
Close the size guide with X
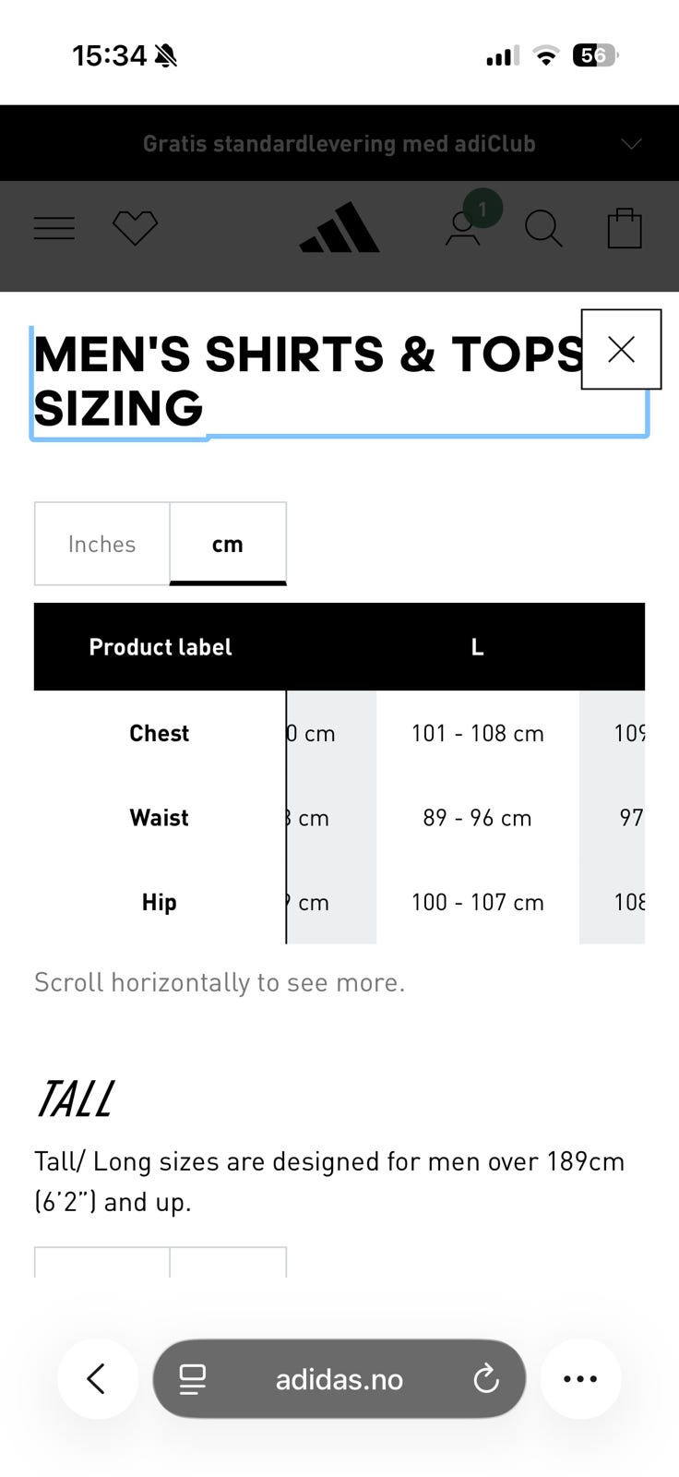[621, 350]
